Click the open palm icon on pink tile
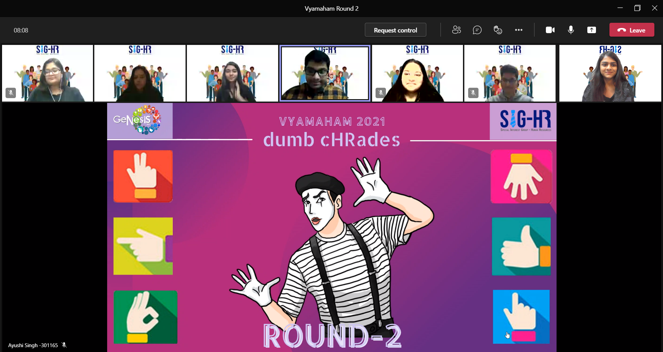The image size is (663, 352). [x=521, y=177]
